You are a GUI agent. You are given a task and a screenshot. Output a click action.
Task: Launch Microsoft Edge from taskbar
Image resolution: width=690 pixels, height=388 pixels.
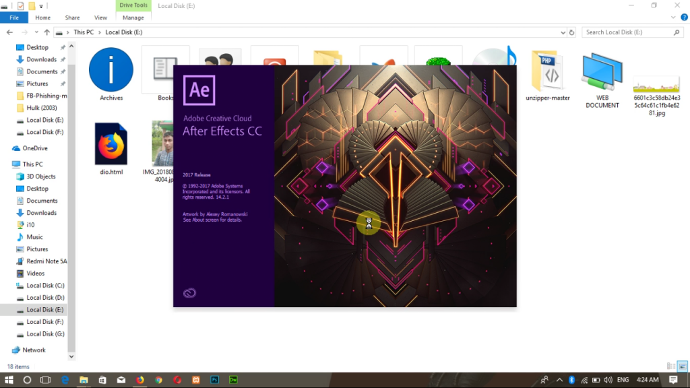[x=65, y=380]
